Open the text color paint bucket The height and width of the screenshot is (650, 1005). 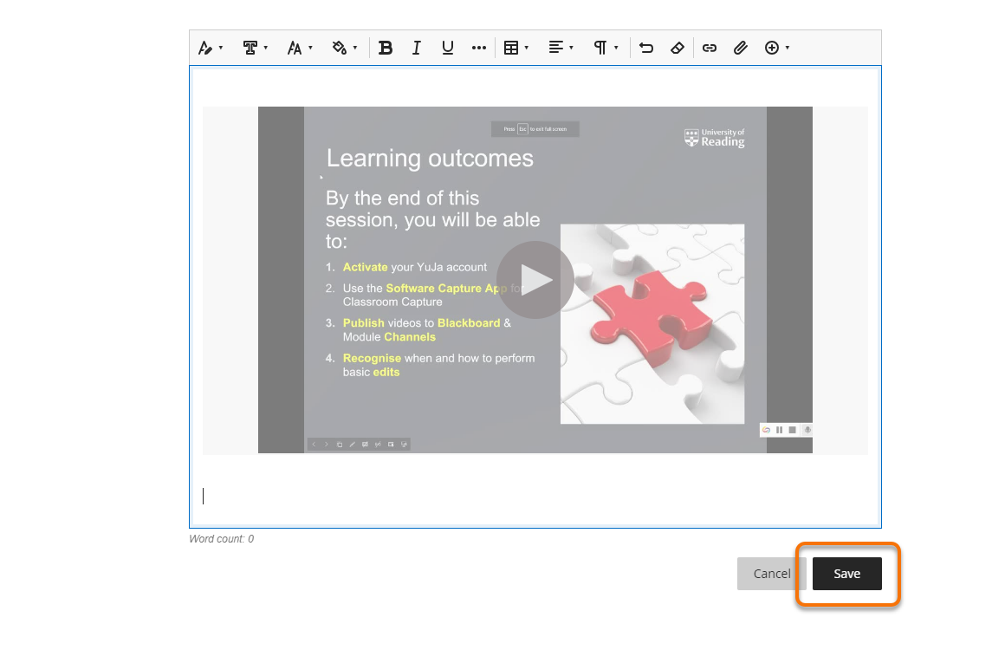340,48
